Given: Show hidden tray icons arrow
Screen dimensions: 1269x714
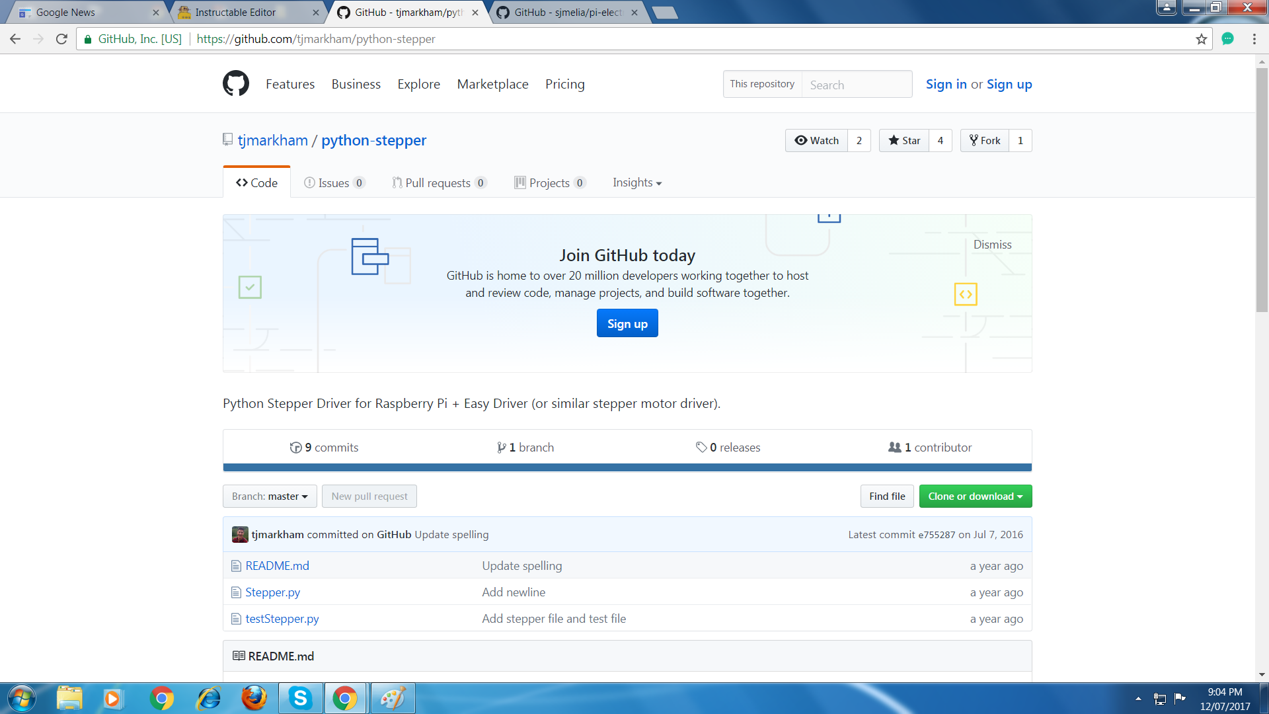Looking at the screenshot, I should click(x=1138, y=698).
